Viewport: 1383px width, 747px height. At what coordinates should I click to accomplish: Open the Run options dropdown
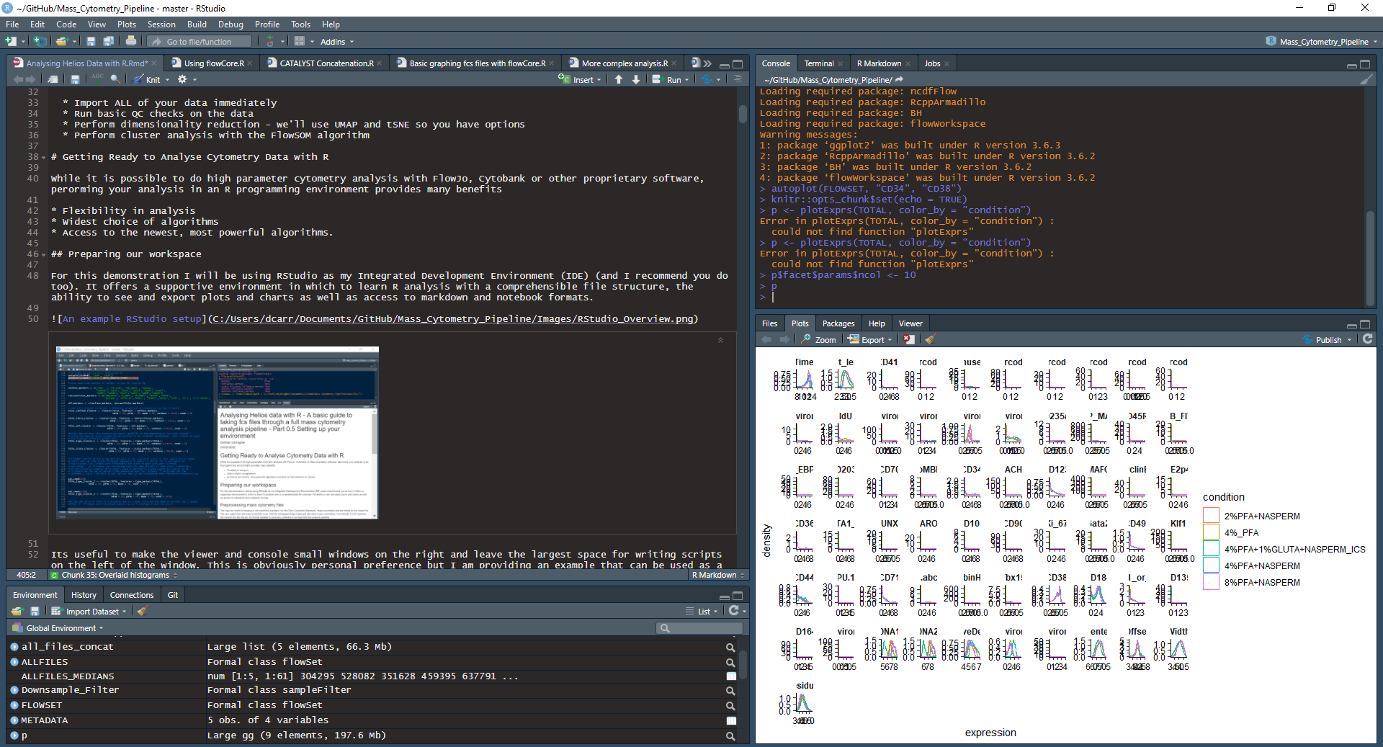(x=686, y=80)
